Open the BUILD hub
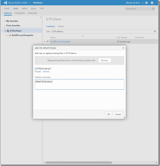160x166 pixels. 34,9
